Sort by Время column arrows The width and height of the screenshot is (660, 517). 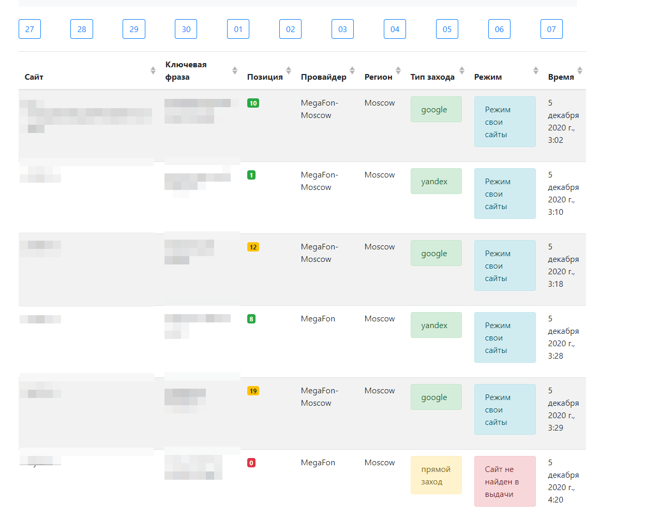[580, 70]
